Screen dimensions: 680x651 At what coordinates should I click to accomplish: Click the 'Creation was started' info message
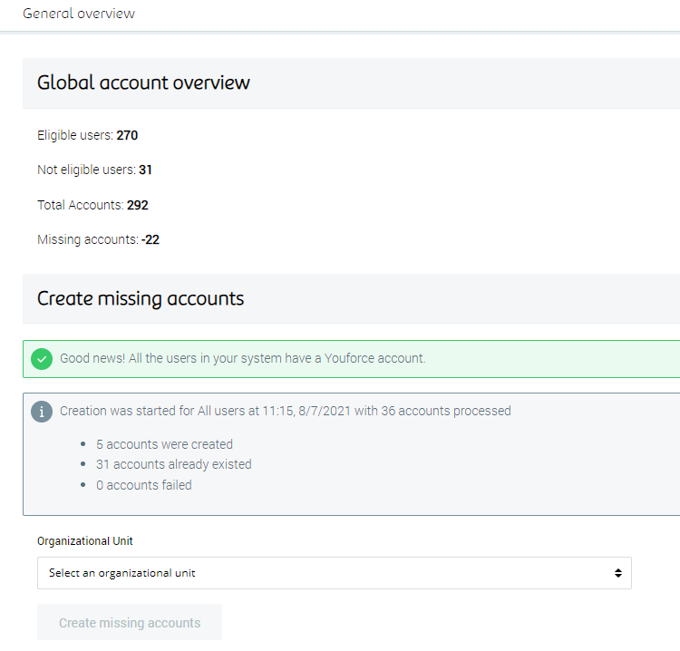tap(285, 412)
